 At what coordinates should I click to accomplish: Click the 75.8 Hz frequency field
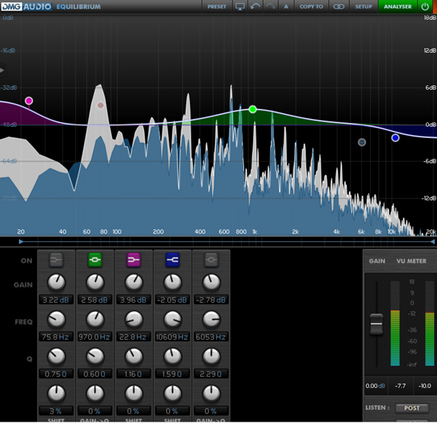[x=56, y=337]
